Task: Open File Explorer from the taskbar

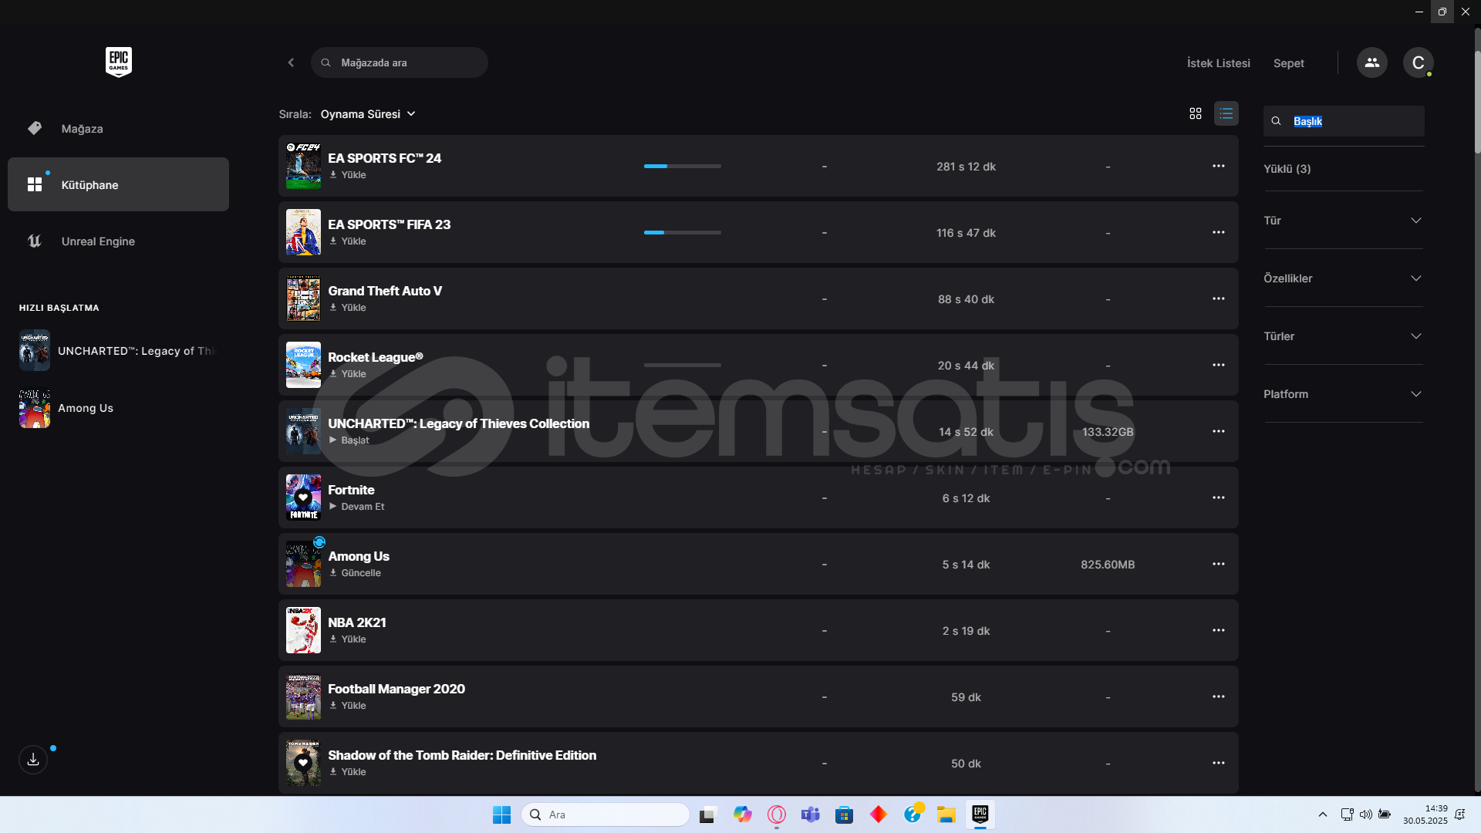Action: tap(946, 814)
